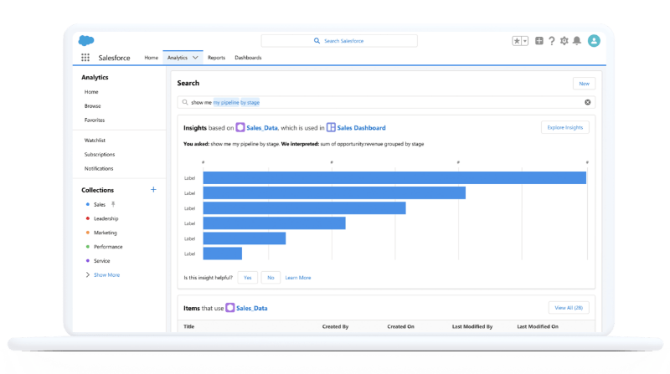The image size is (670, 374).
Task: Click the shortest bottom bar in chart
Action: point(223,254)
